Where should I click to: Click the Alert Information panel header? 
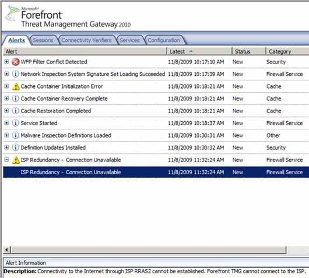pyautogui.click(x=156, y=263)
